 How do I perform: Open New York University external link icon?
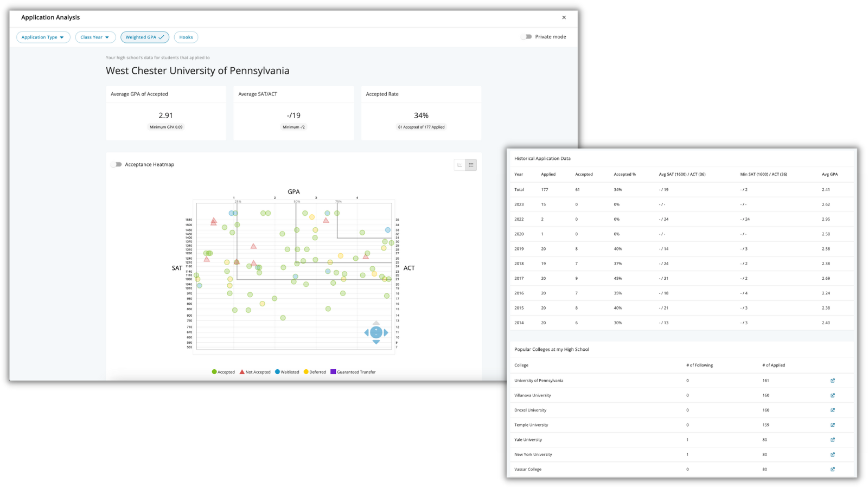click(x=833, y=454)
